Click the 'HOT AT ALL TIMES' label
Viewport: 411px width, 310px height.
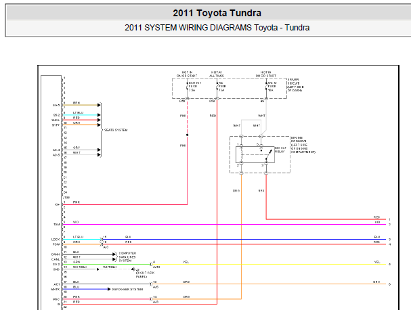pos(217,74)
